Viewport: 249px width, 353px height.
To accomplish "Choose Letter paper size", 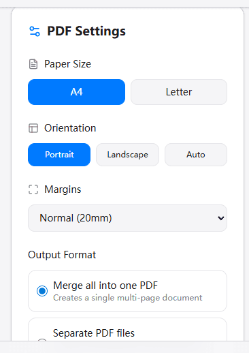I will pyautogui.click(x=179, y=92).
